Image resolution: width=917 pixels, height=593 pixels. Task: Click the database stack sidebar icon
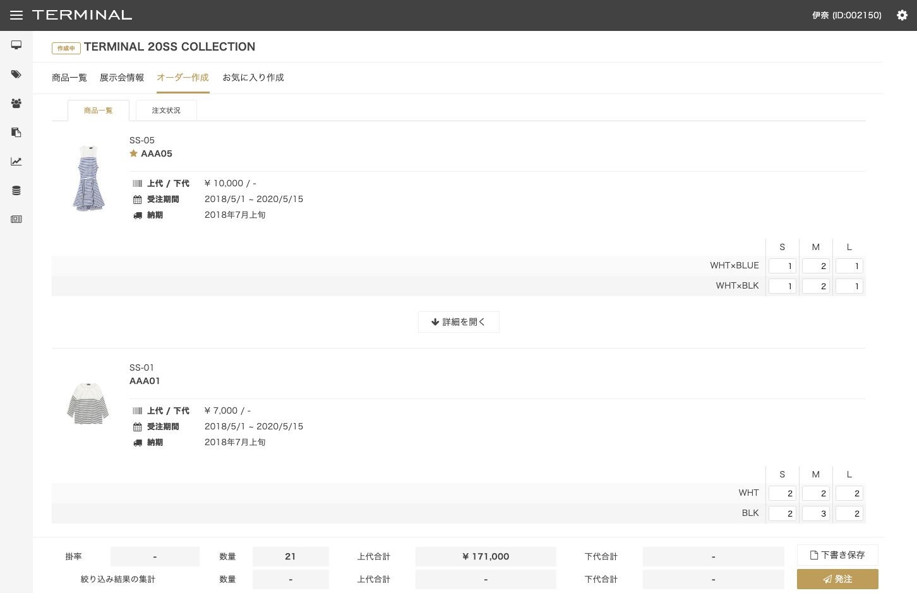16,191
